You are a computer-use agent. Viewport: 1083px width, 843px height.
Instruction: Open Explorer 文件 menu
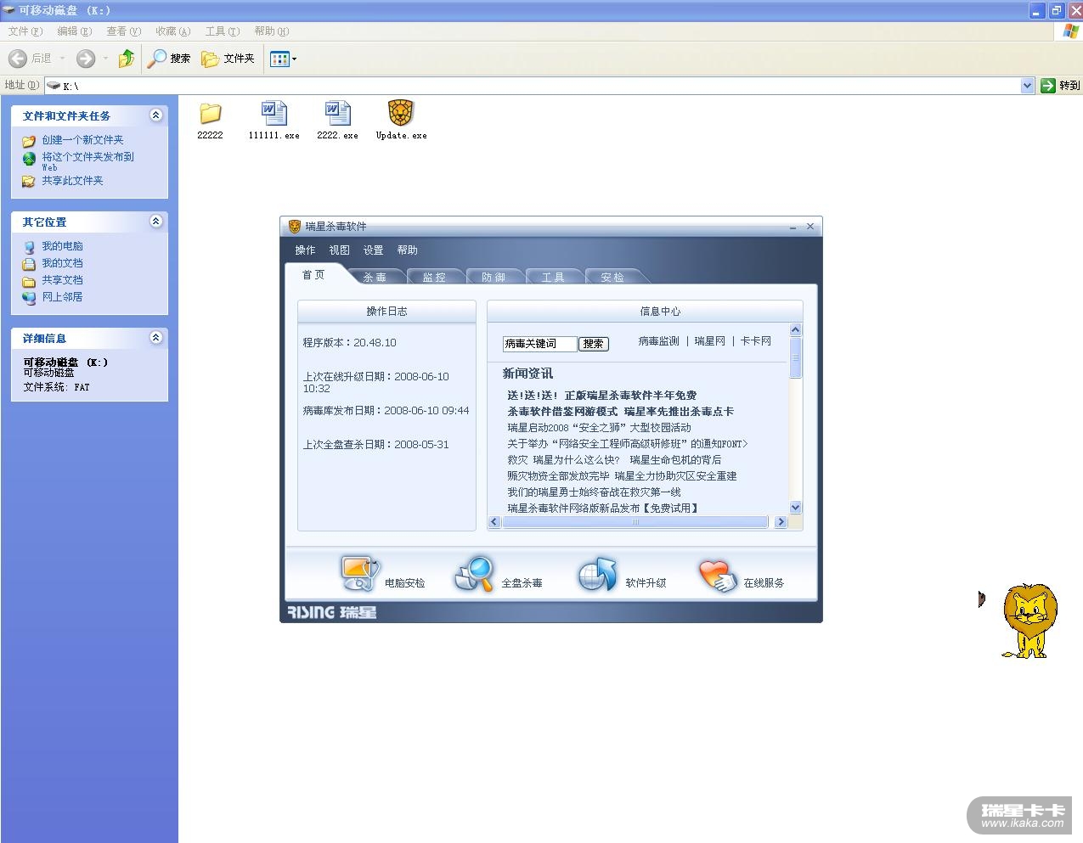pyautogui.click(x=25, y=31)
